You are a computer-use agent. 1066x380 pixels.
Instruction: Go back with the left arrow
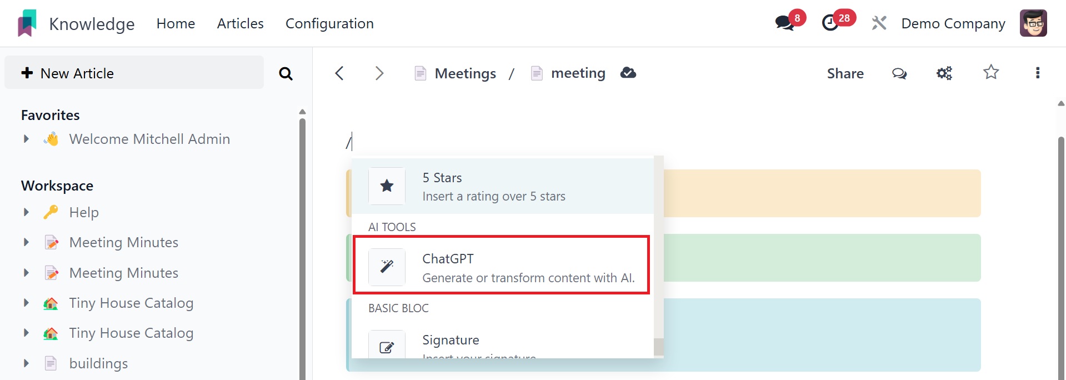coord(339,73)
